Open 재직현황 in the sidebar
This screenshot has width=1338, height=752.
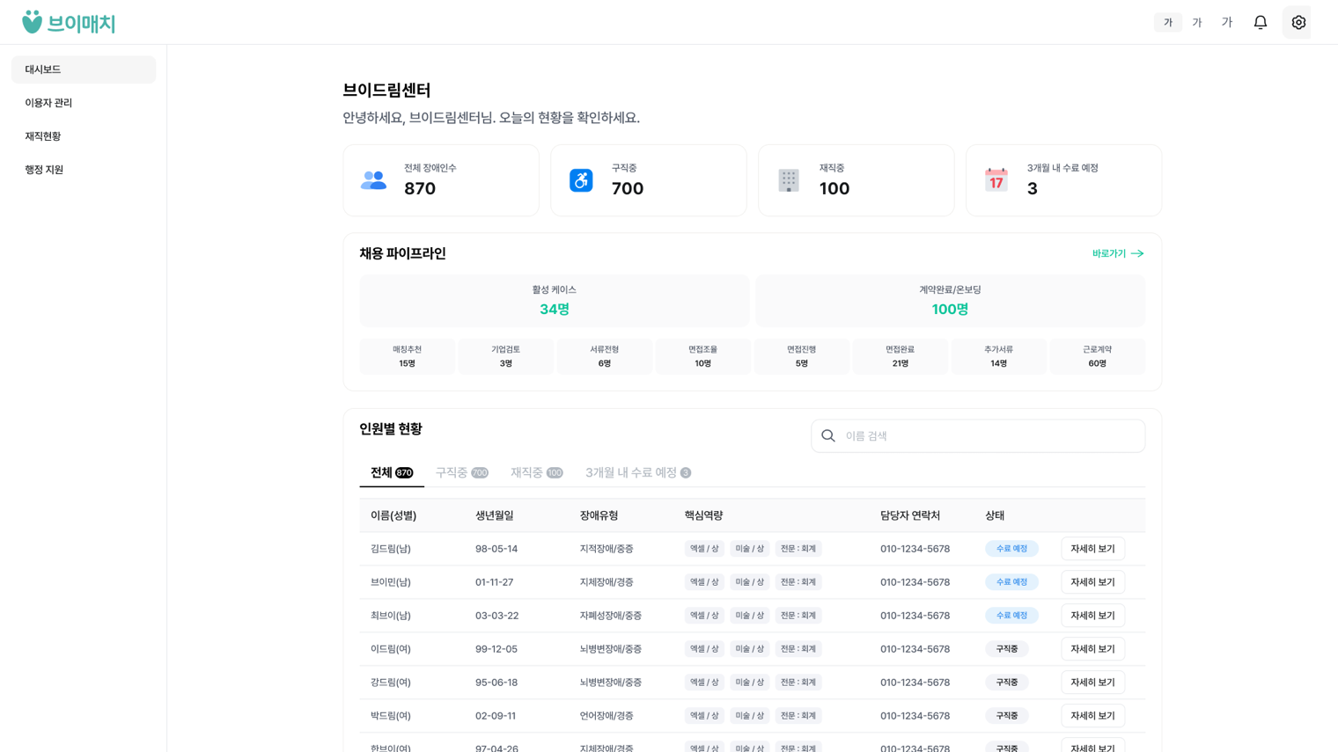pyautogui.click(x=84, y=136)
